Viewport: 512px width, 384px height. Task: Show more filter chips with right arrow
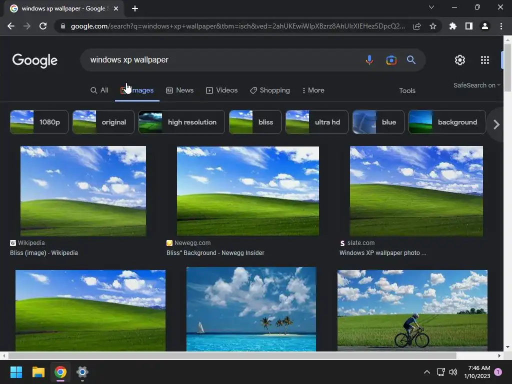click(496, 124)
